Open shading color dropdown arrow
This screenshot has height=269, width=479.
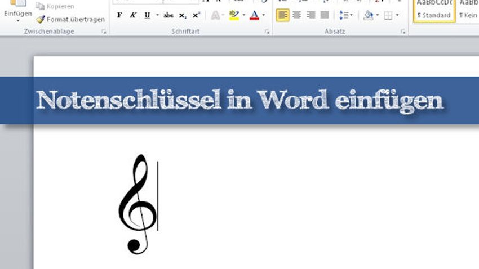pyautogui.click(x=378, y=15)
